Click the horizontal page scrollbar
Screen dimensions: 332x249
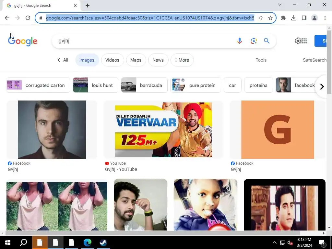coord(152,233)
